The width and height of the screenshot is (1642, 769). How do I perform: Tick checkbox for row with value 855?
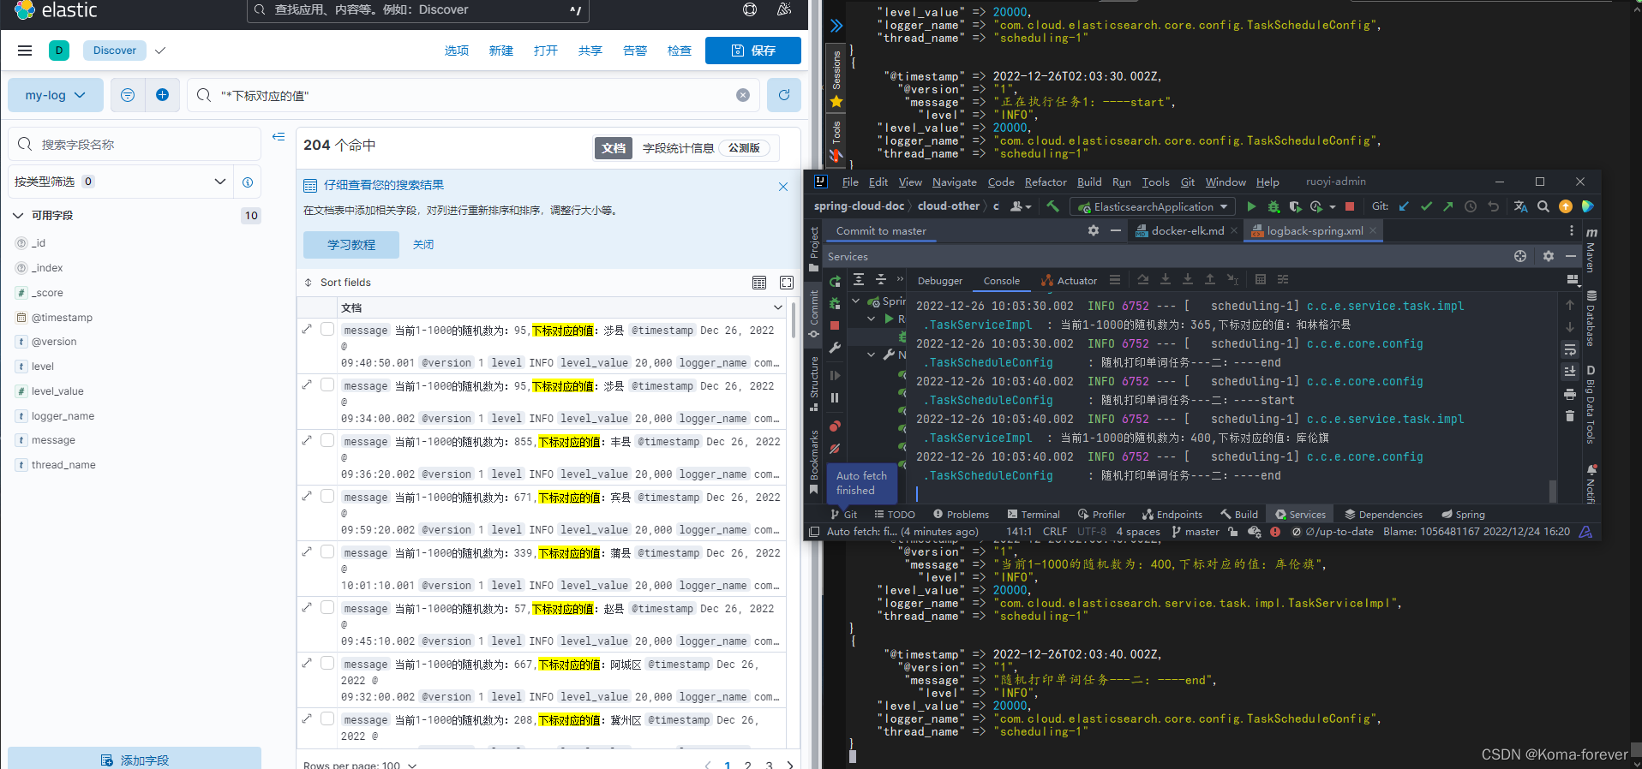tap(327, 440)
